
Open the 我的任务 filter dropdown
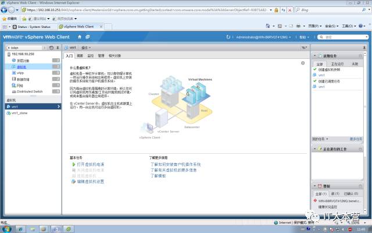320,139
